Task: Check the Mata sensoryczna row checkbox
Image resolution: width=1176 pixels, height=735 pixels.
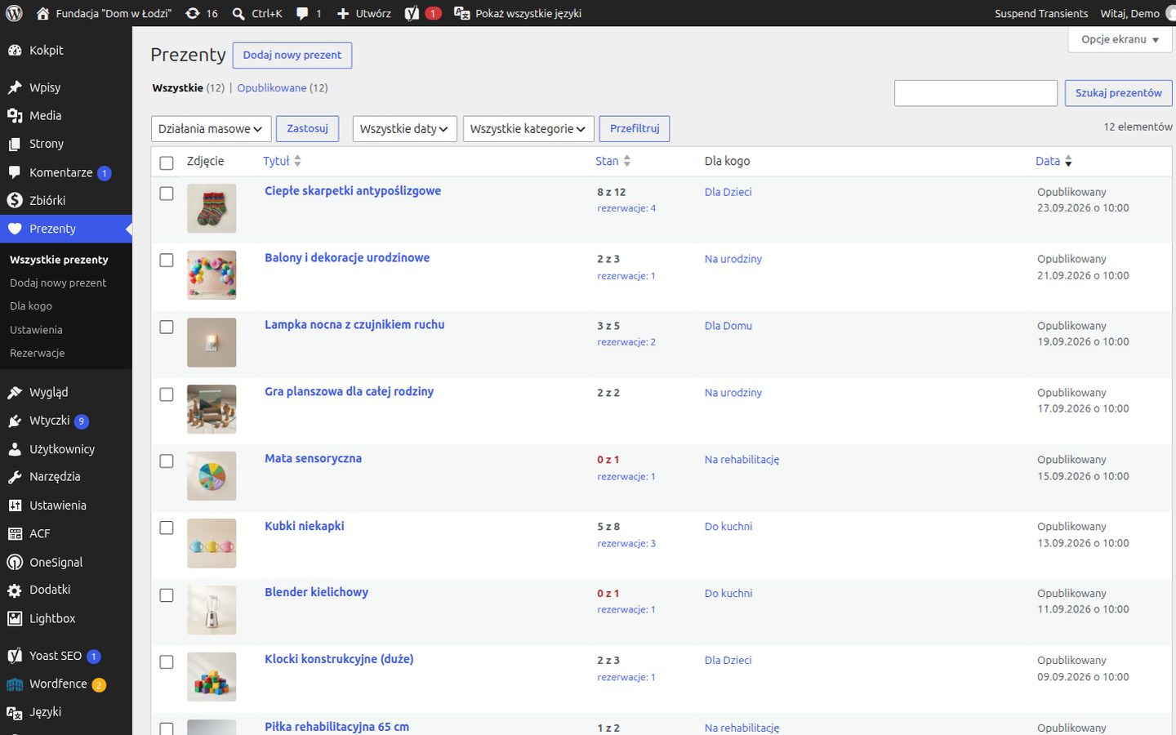Action: pos(167,461)
